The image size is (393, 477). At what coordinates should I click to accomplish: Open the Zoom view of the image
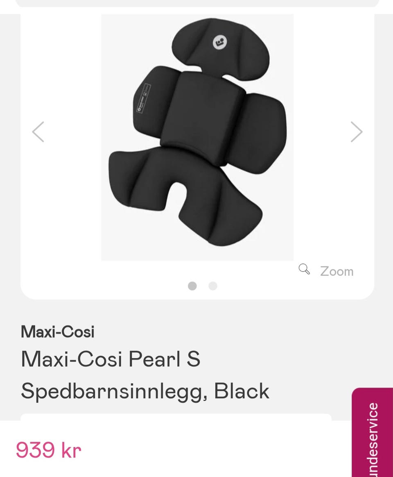click(x=337, y=271)
